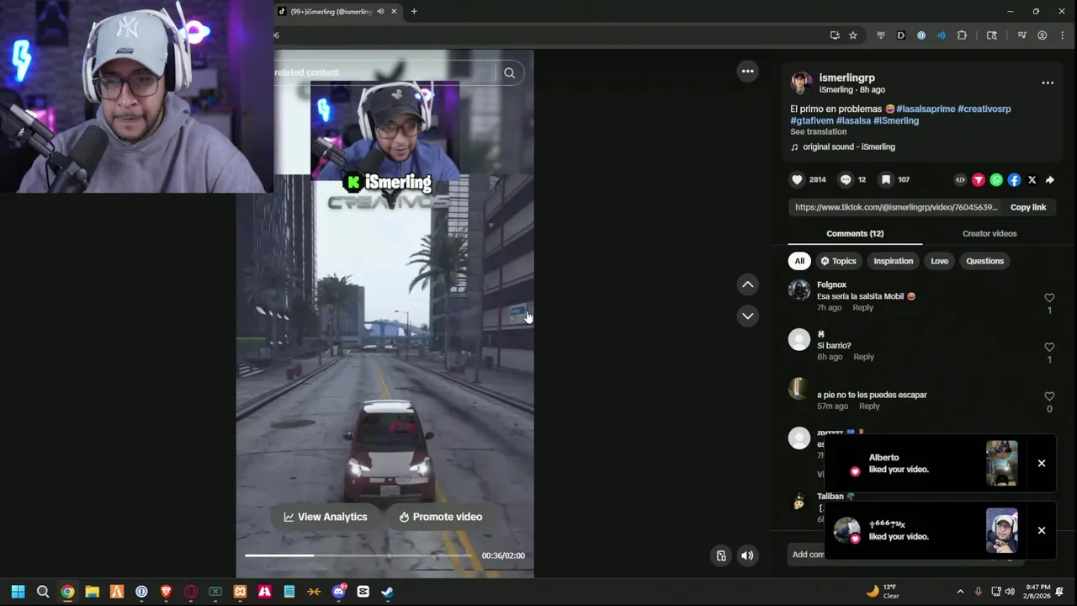
Task: Open the #iSmerling hashtag
Action: coord(895,120)
